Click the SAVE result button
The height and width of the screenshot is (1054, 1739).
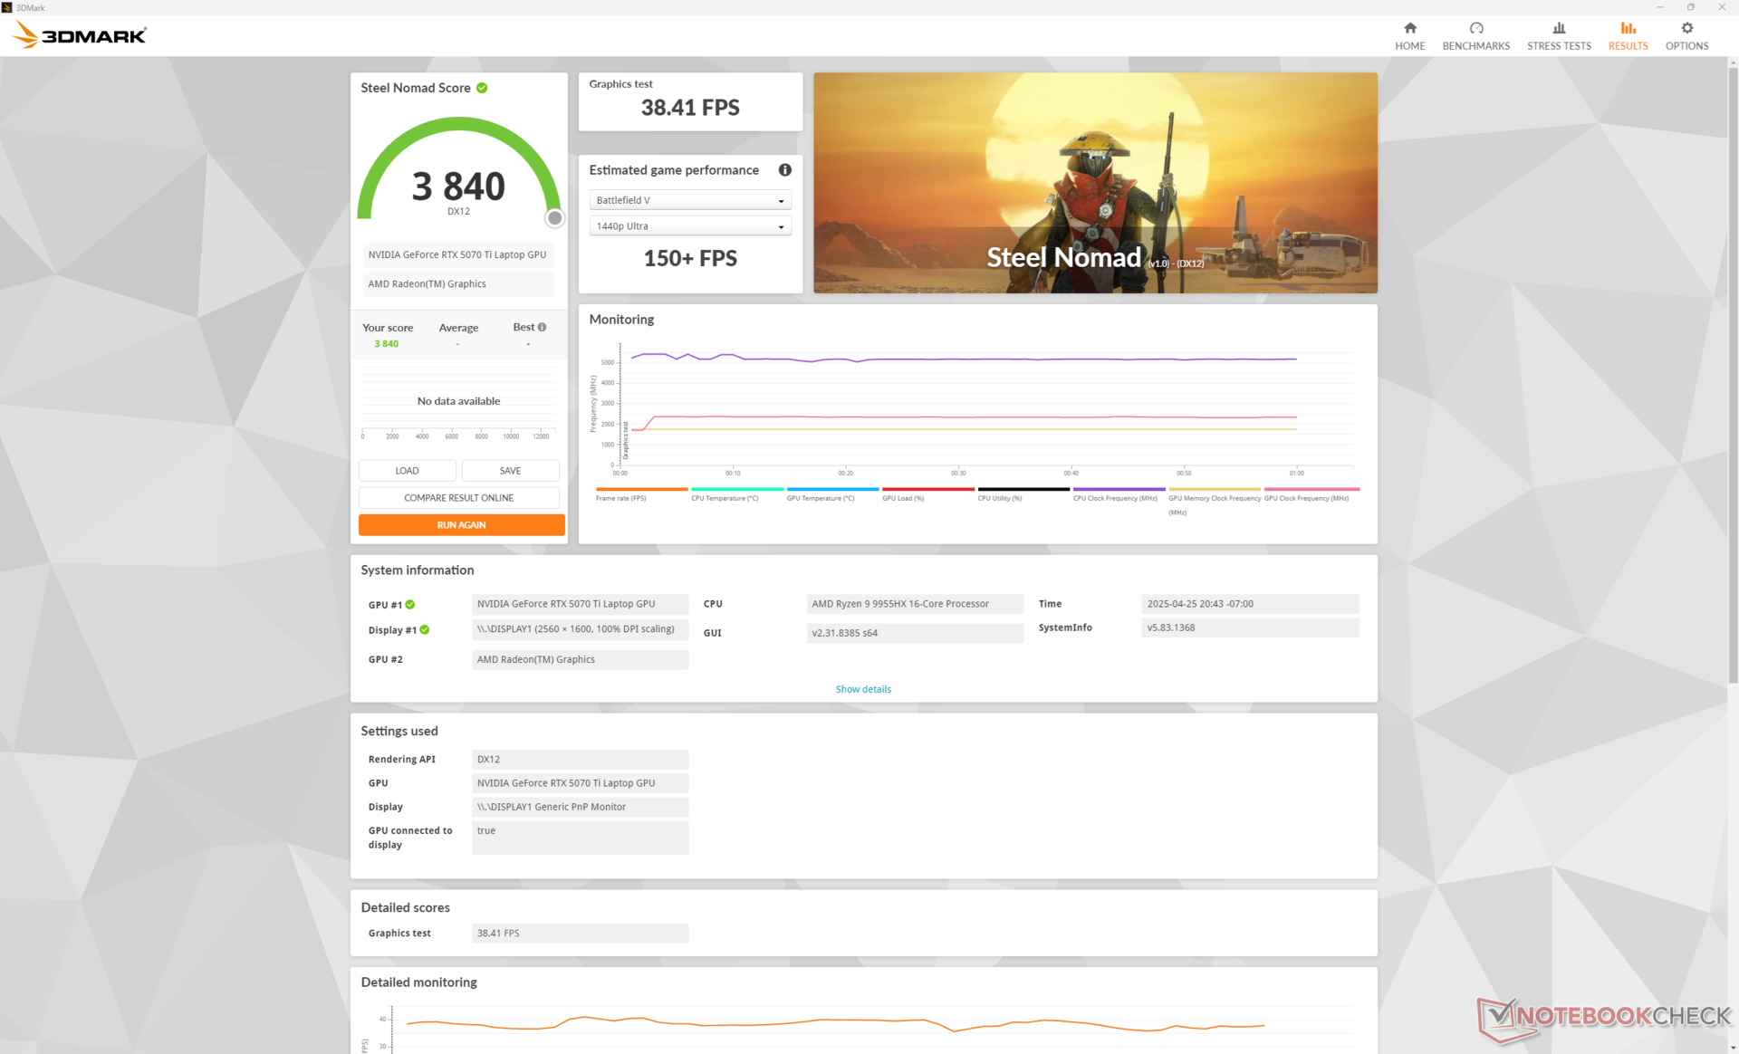[x=510, y=471]
